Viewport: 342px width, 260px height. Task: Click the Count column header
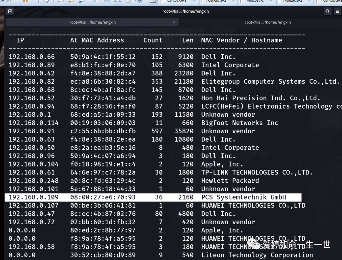pyautogui.click(x=153, y=40)
